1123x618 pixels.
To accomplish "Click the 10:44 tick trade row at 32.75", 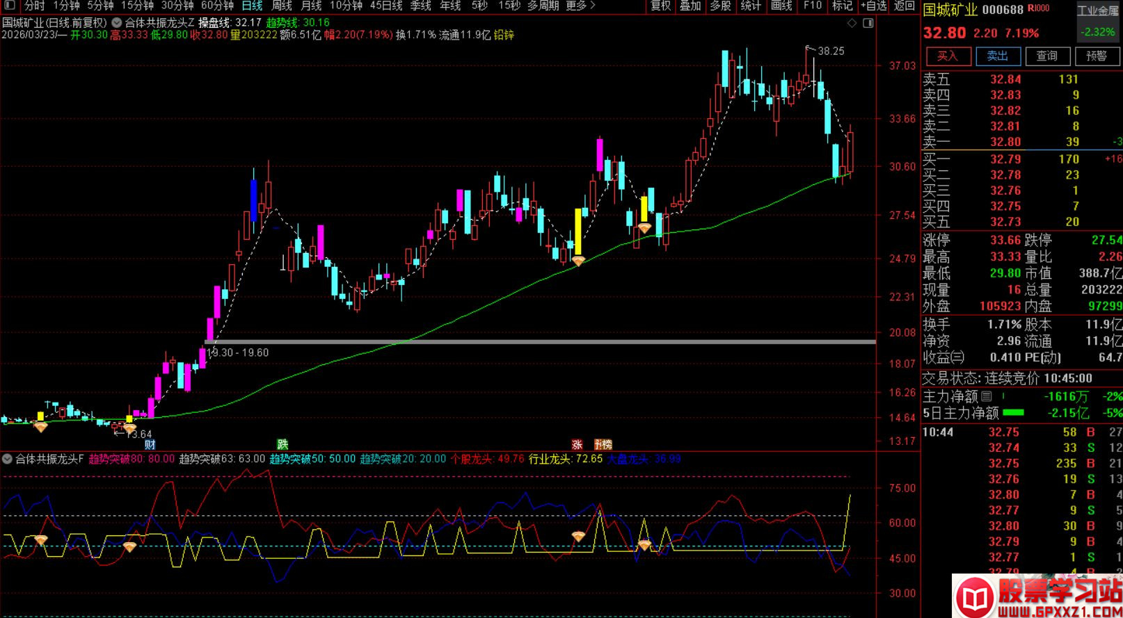I will [x=1022, y=432].
